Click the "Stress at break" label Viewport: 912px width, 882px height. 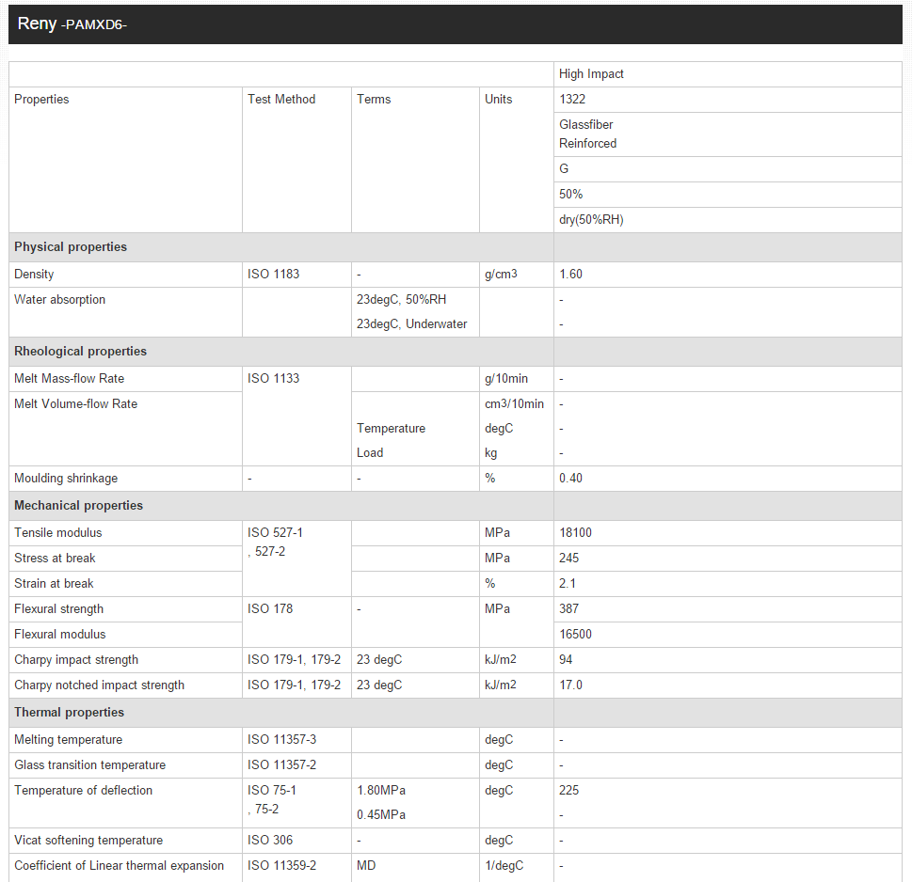(x=55, y=559)
